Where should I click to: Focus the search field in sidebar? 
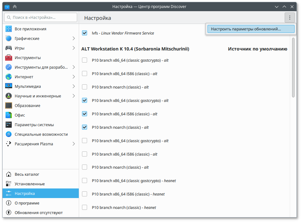tap(40, 18)
